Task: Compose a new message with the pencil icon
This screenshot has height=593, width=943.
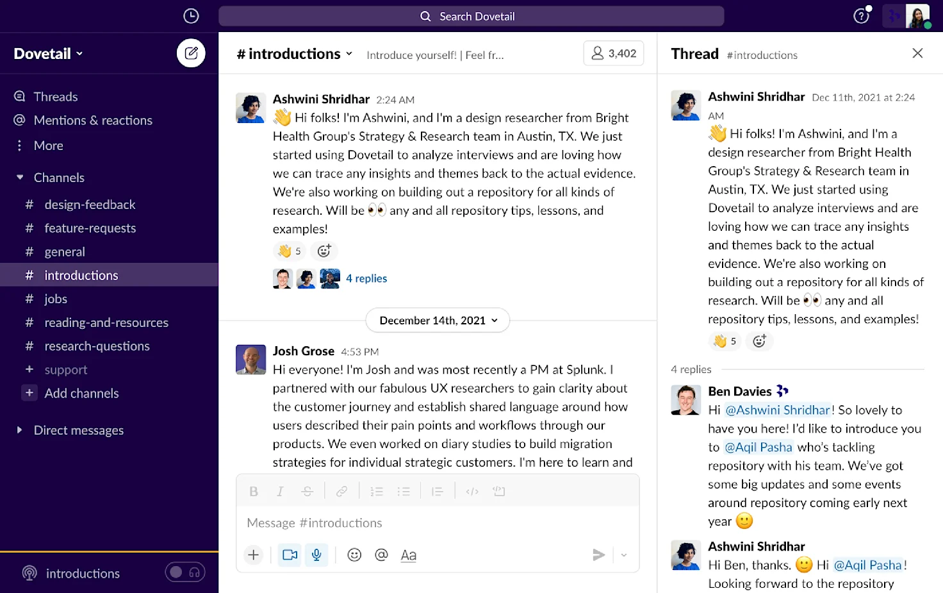Action: (190, 53)
